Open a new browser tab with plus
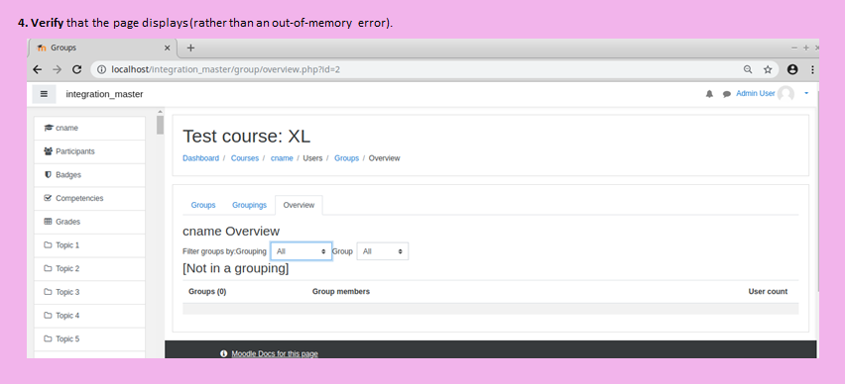 coord(190,48)
